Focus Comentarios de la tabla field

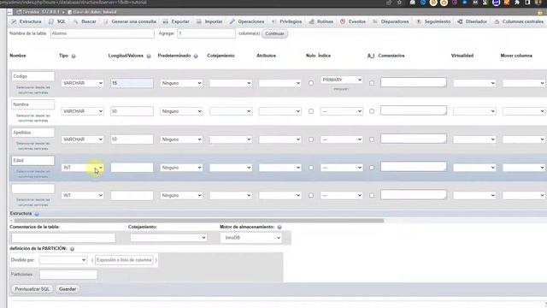(63, 238)
